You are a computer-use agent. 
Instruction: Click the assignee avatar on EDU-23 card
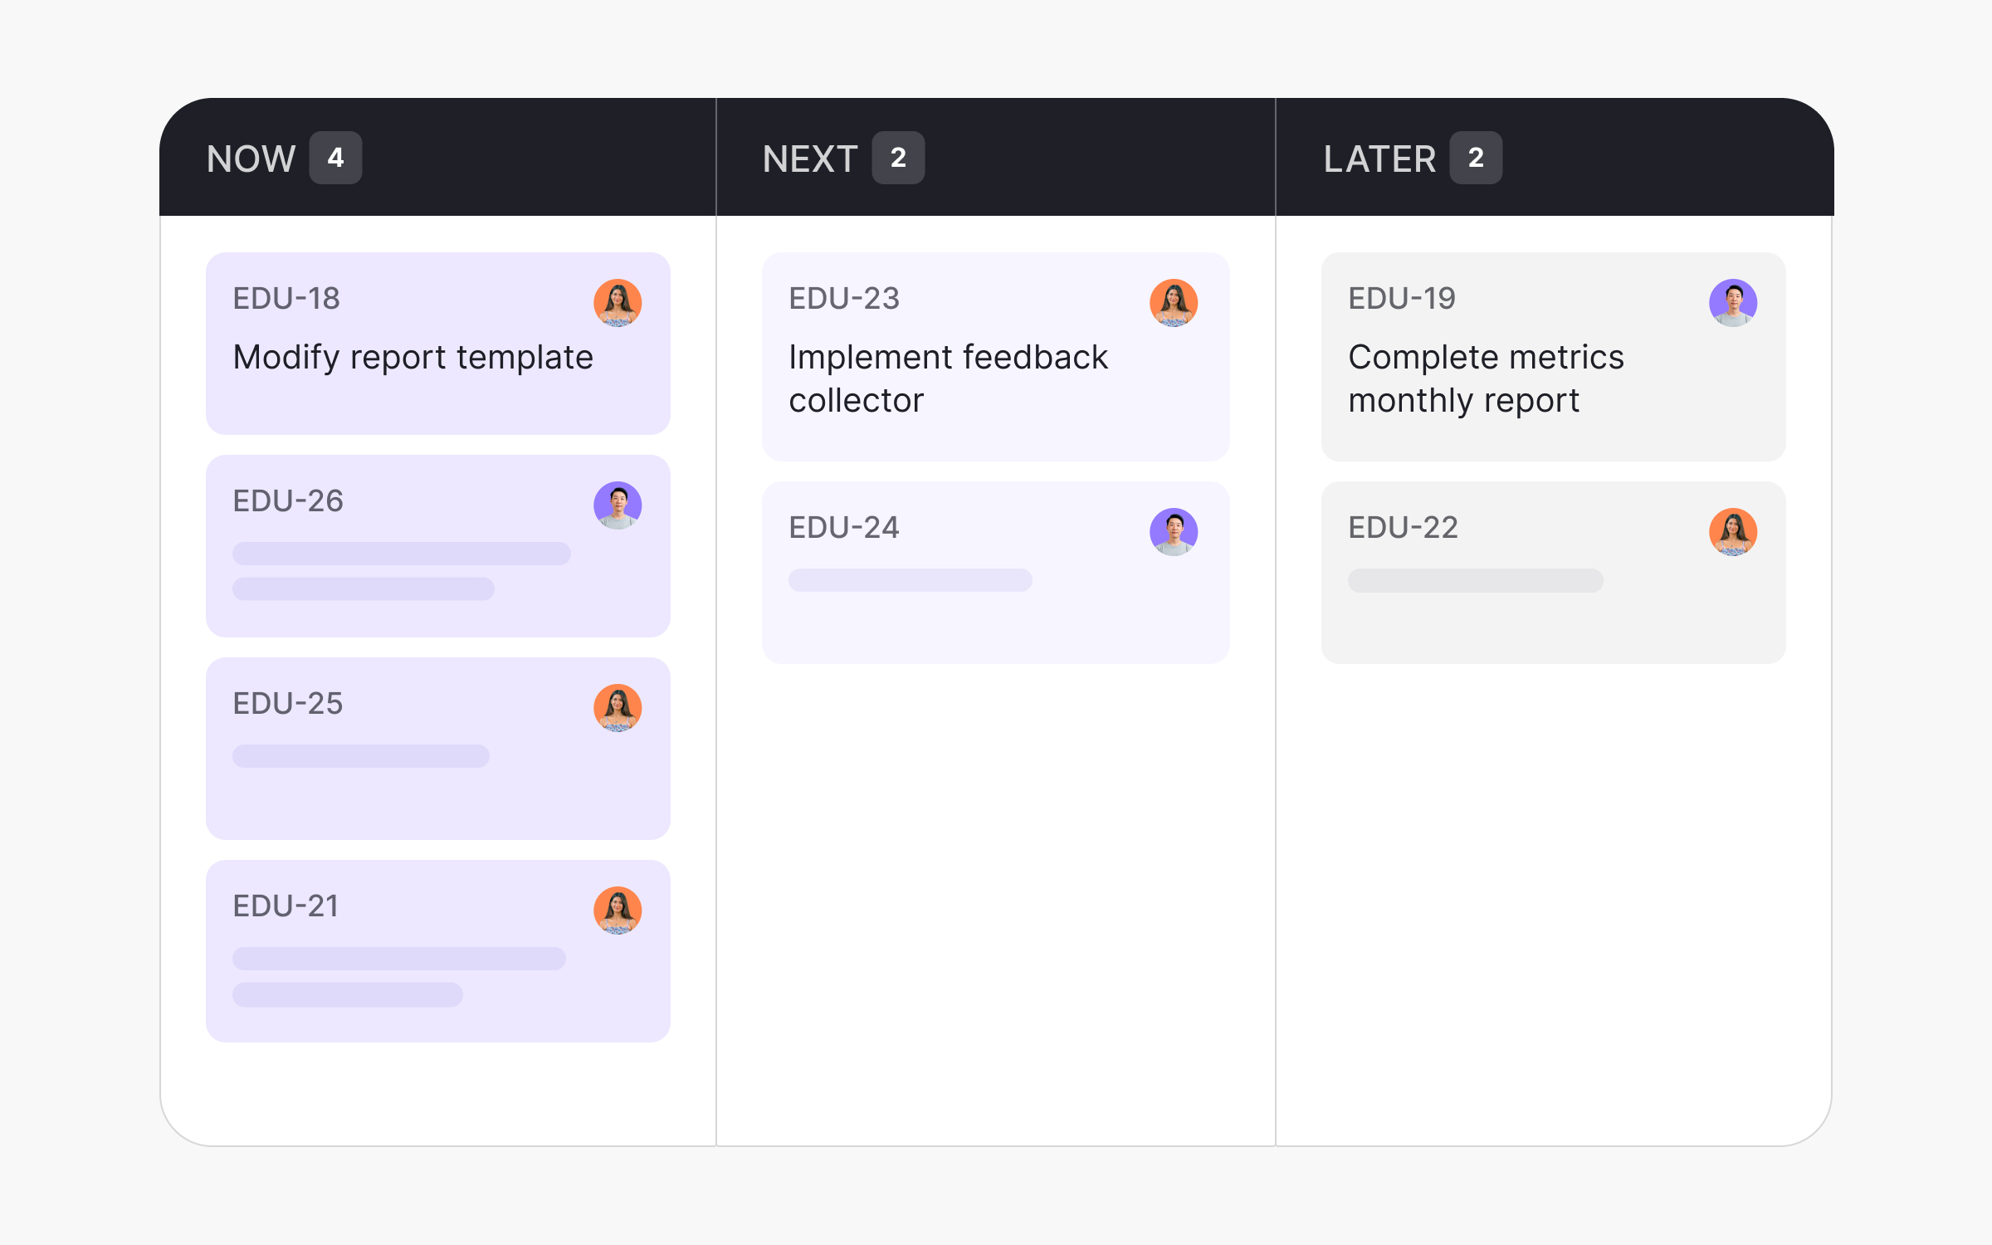coord(1174,303)
